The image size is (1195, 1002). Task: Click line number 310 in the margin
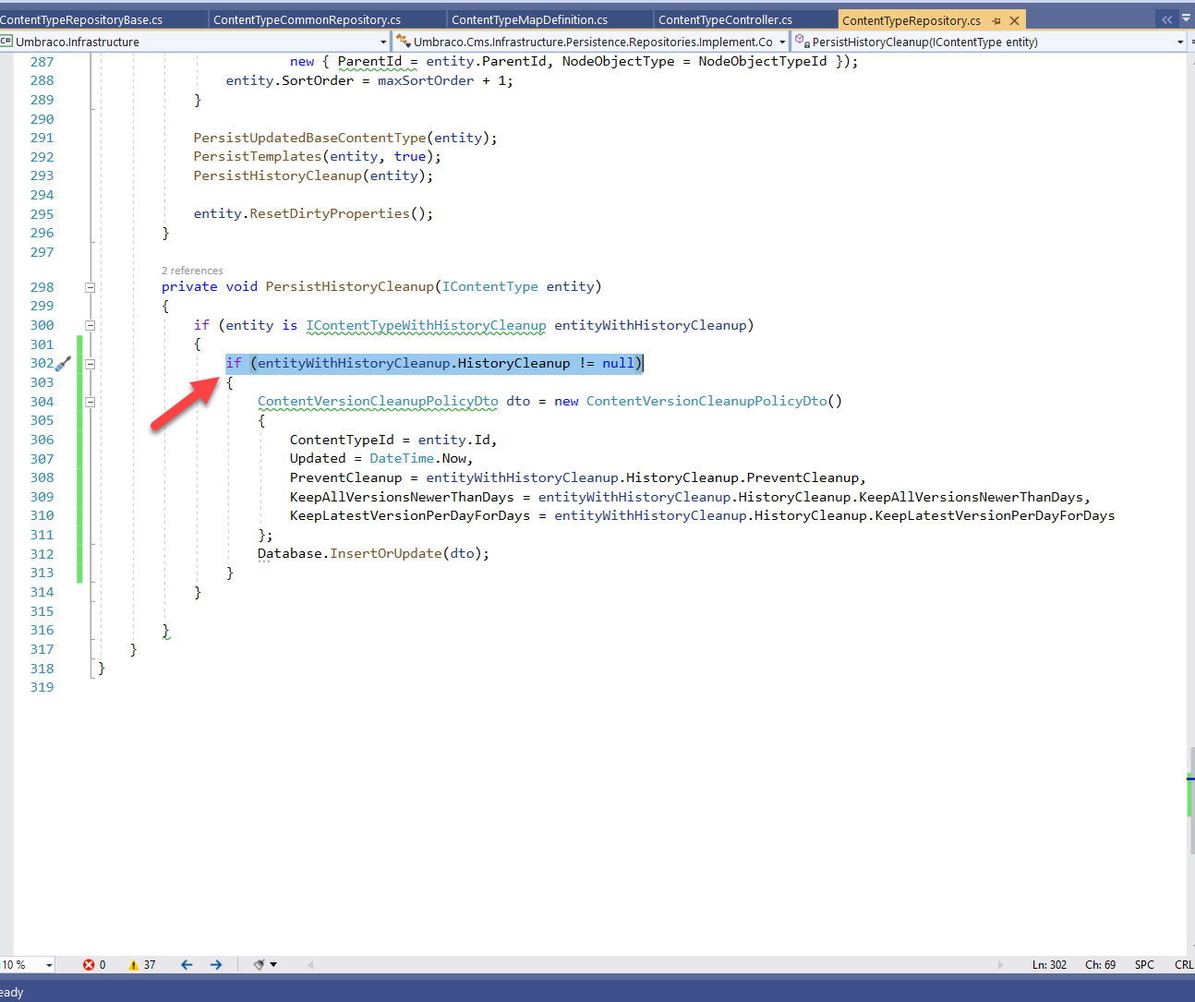tap(42, 516)
